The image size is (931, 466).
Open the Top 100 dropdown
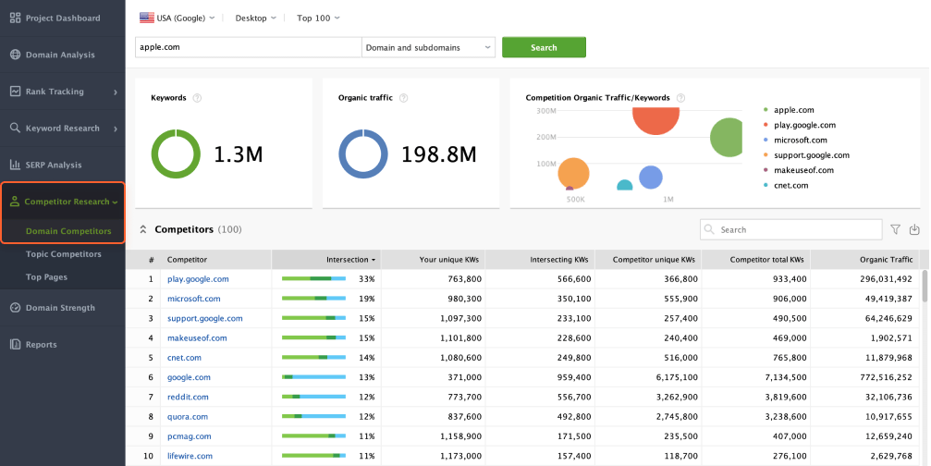point(318,18)
